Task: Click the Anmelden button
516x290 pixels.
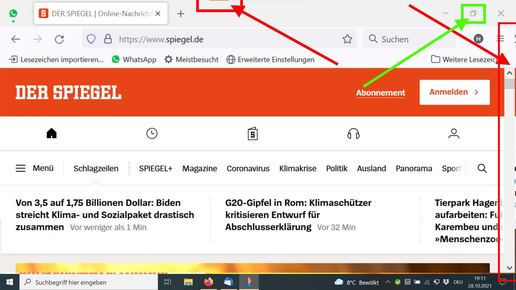Action: [x=454, y=92]
